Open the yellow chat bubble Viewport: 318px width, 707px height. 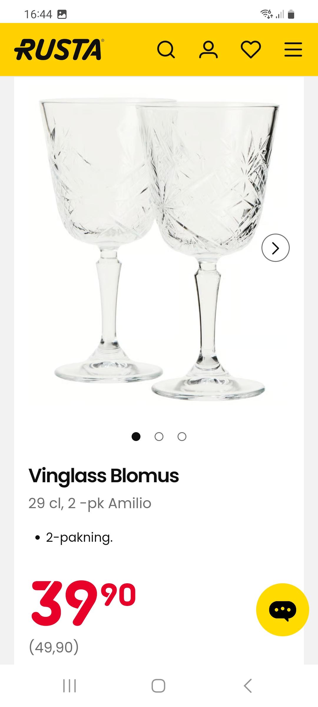(282, 609)
